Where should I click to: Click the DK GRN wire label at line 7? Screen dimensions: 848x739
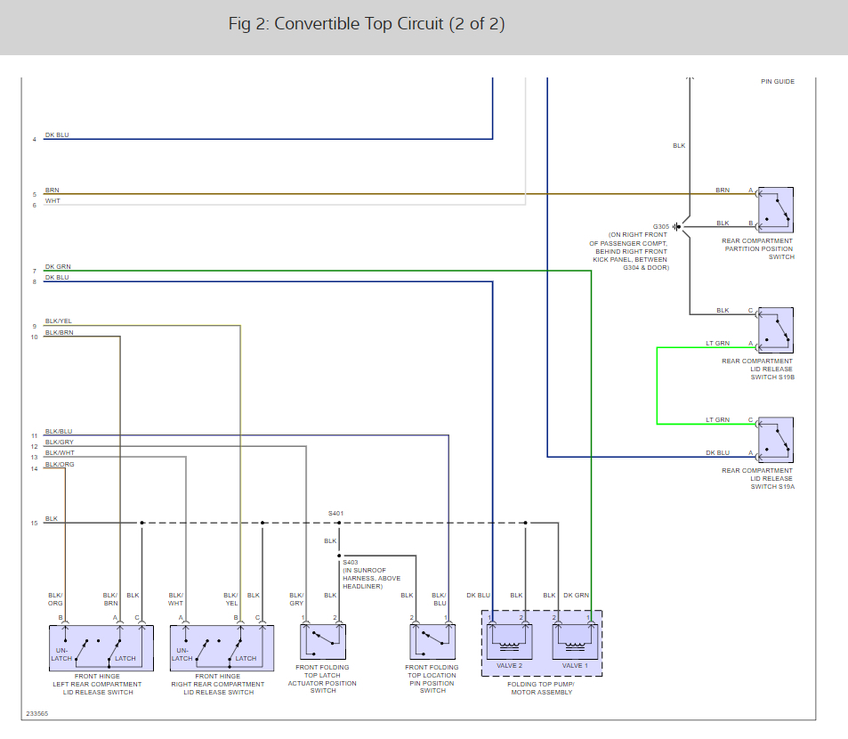[x=58, y=267]
